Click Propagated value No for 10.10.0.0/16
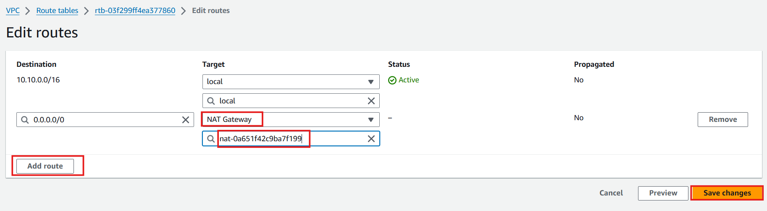This screenshot has height=211, width=767. point(579,80)
